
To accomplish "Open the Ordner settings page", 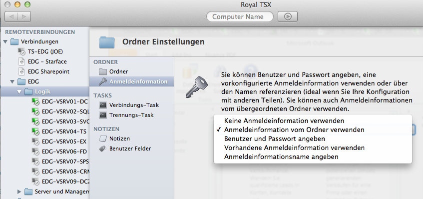I will tap(132, 71).
